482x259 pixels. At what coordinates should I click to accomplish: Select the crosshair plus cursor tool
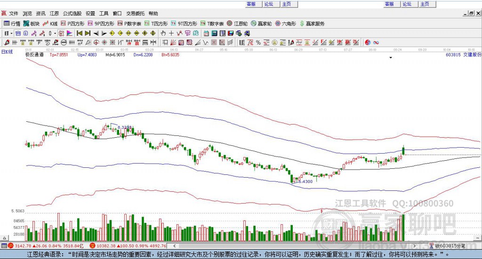pyautogui.click(x=171, y=33)
